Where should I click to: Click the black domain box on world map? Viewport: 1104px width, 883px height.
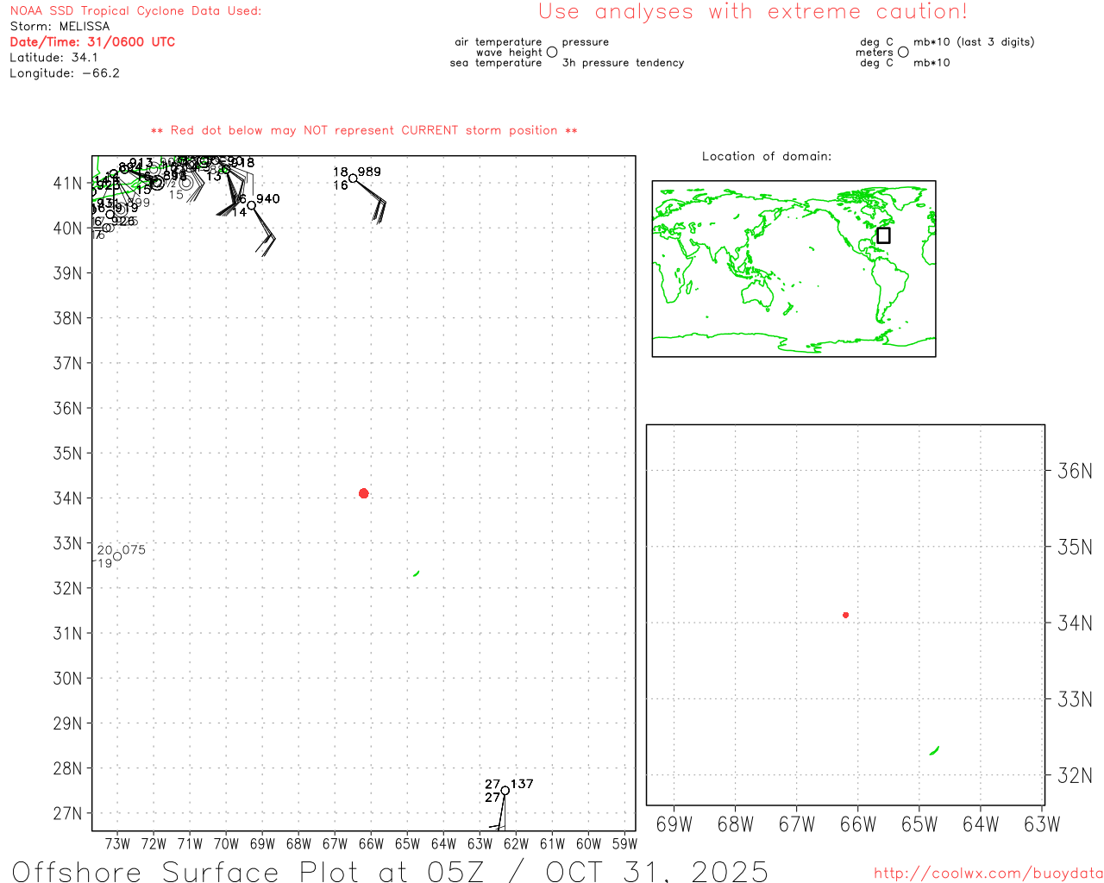pyautogui.click(x=883, y=235)
